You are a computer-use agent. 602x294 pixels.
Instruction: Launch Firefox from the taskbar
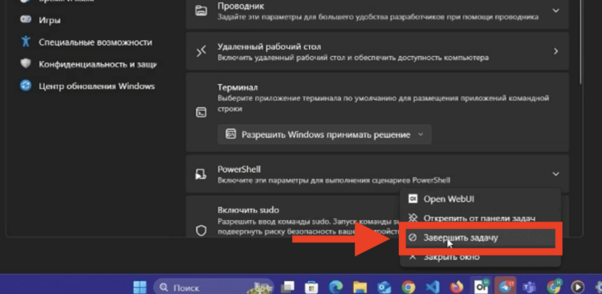tap(457, 287)
